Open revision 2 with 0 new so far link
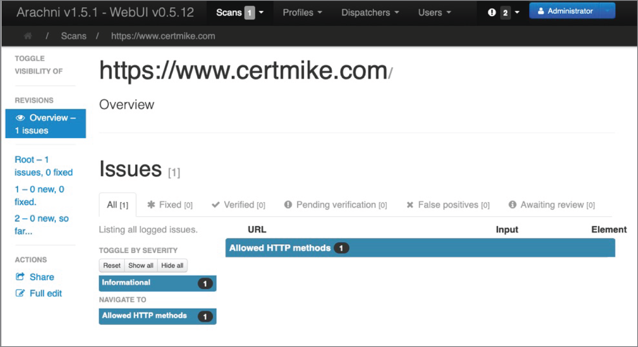The width and height of the screenshot is (638, 347). click(41, 225)
